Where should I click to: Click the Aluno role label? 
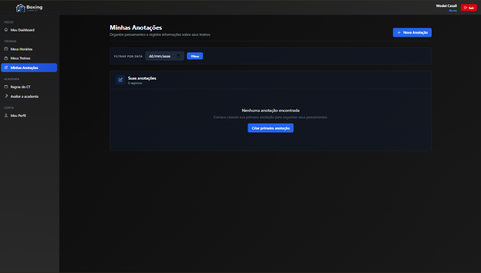coord(453,11)
